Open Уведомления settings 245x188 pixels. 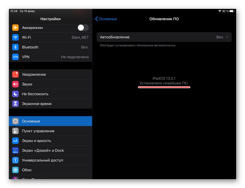tap(50, 75)
